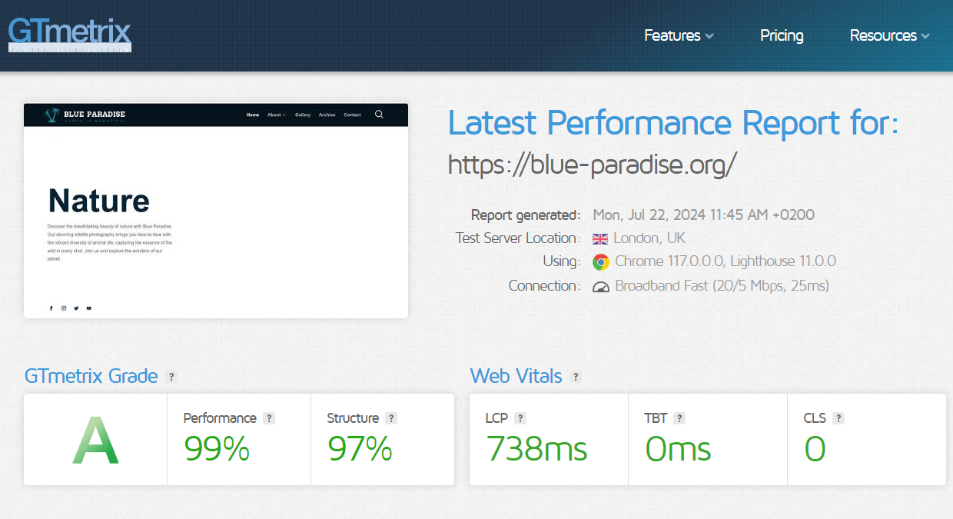Click the grade A letter
This screenshot has width=953, height=519.
click(95, 441)
